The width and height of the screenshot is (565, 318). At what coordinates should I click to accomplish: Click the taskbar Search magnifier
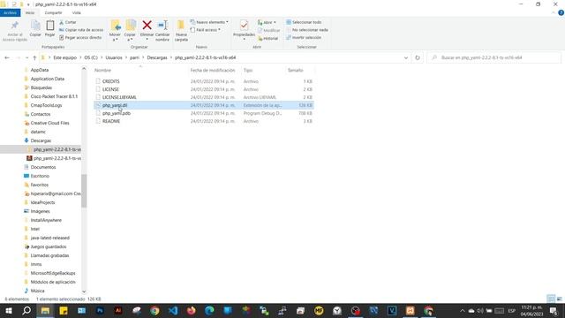click(x=26, y=311)
